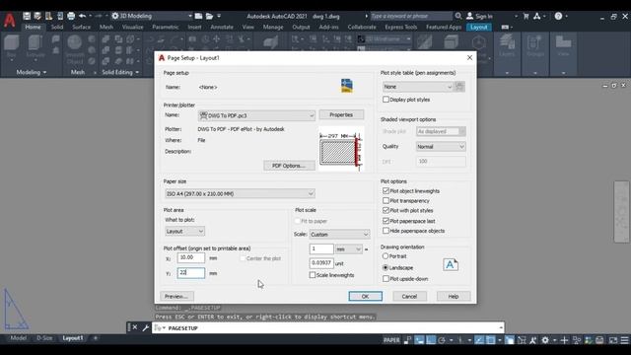Open the Plot style table None dropdown
This screenshot has height=355, width=631.
click(418, 87)
